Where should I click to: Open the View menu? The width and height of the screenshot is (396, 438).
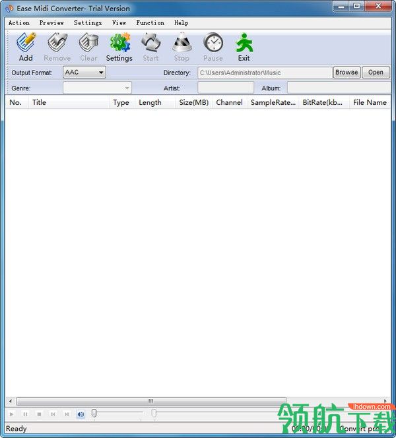119,23
